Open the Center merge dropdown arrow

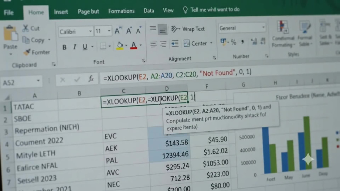[x=211, y=43]
